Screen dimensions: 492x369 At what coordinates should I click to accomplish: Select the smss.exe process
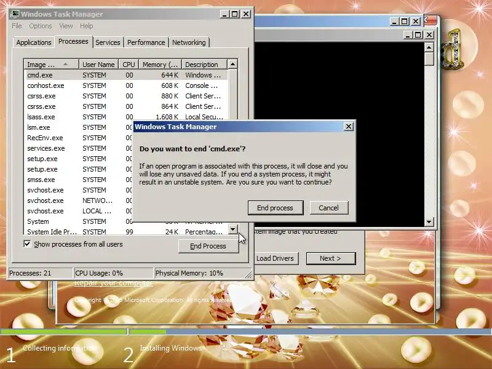(79, 180)
